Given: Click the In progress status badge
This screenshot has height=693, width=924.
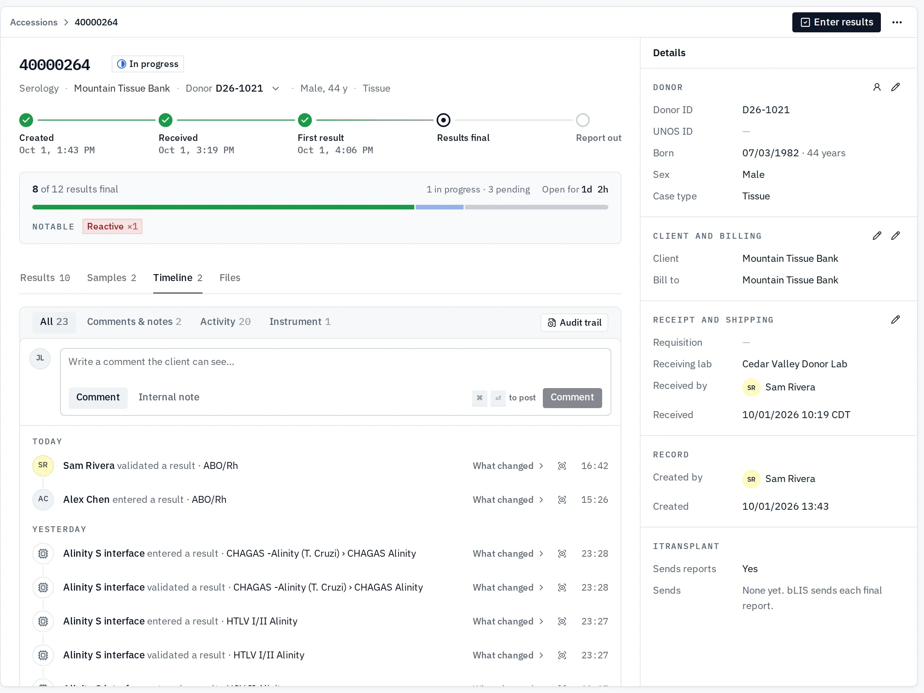Looking at the screenshot, I should pos(148,64).
